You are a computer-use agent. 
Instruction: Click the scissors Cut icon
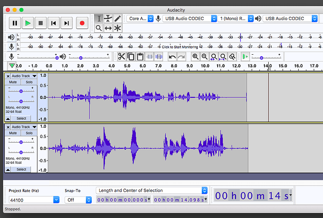122,57
